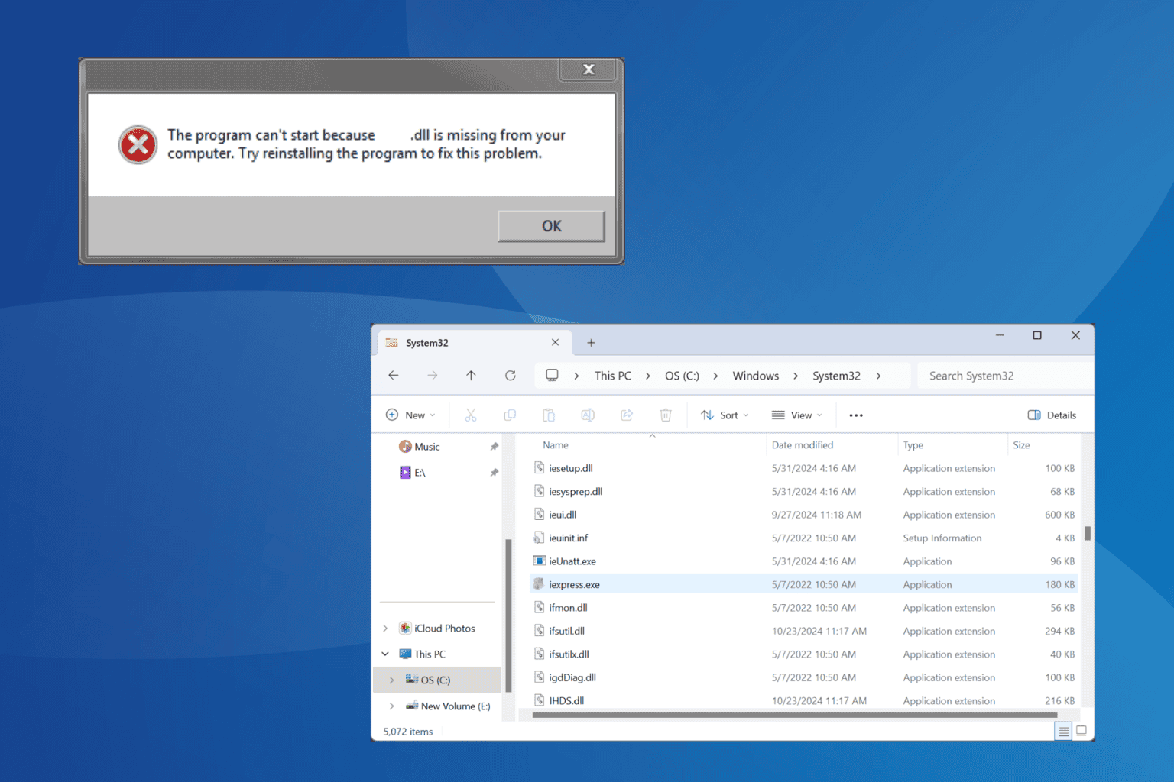Switch to large thumbnails view icon
The height and width of the screenshot is (782, 1174).
1082,732
